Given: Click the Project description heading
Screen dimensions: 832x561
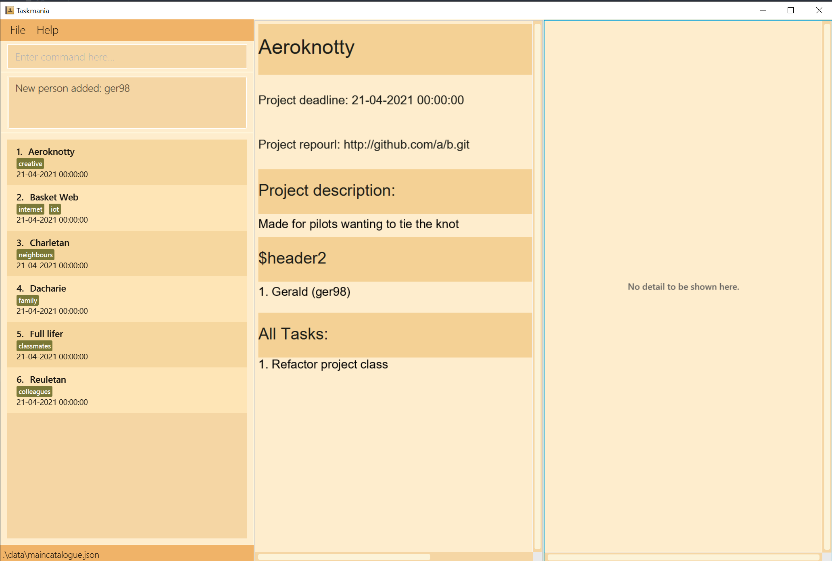Looking at the screenshot, I should (327, 190).
